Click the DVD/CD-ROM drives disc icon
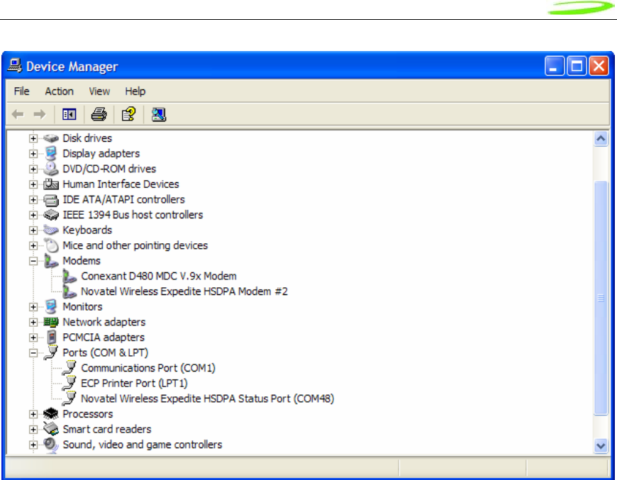The image size is (617, 480). (51, 169)
